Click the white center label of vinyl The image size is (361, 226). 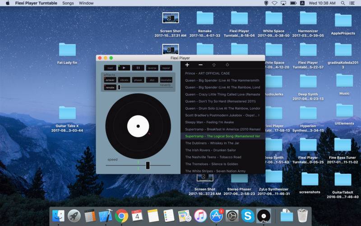138,126
